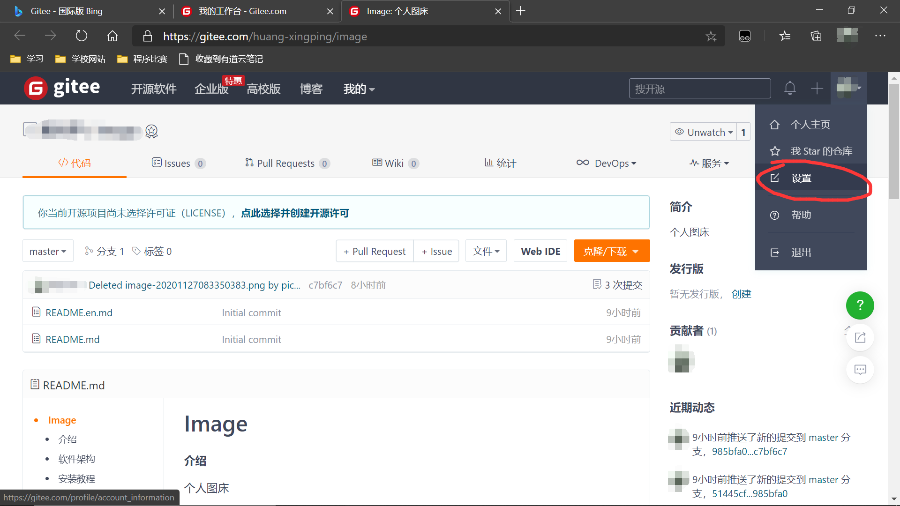Select 帮助 from user menu

[x=811, y=215]
